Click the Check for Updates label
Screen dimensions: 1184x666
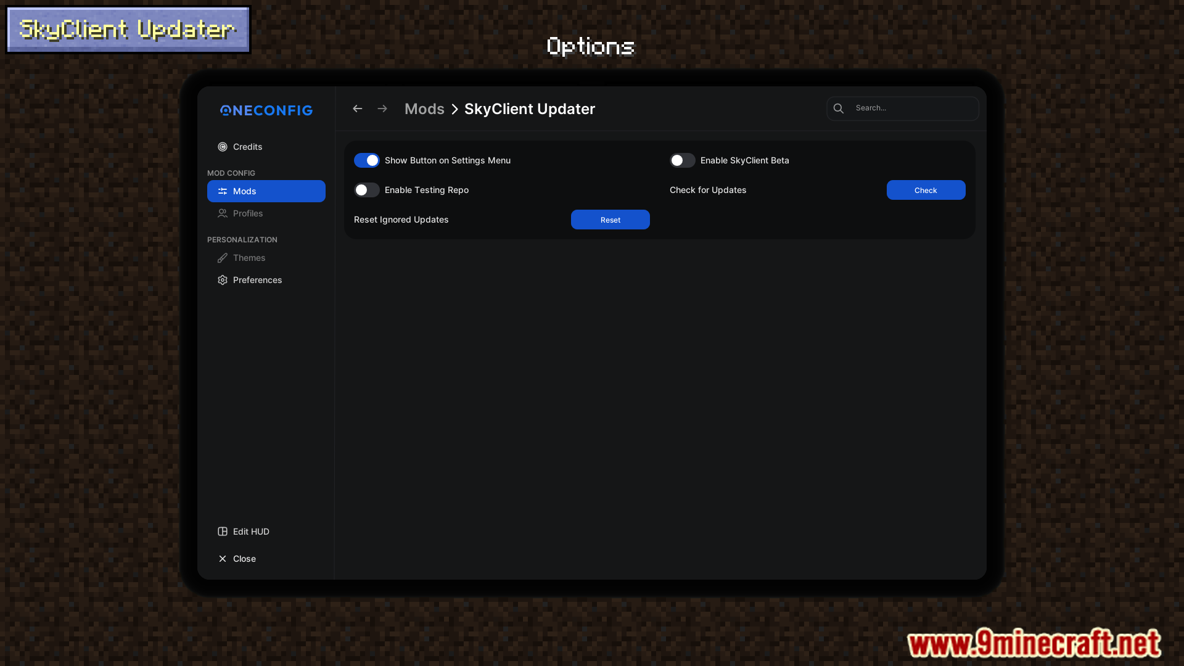click(x=708, y=190)
